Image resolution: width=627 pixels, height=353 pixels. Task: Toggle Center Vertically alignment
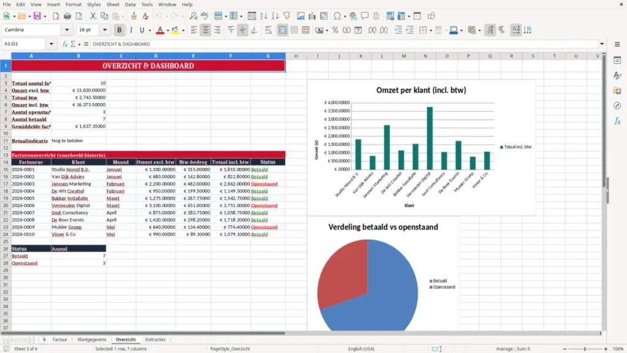(242, 30)
